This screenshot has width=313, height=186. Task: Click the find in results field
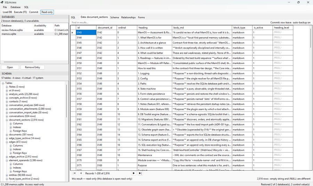tap(87, 22)
